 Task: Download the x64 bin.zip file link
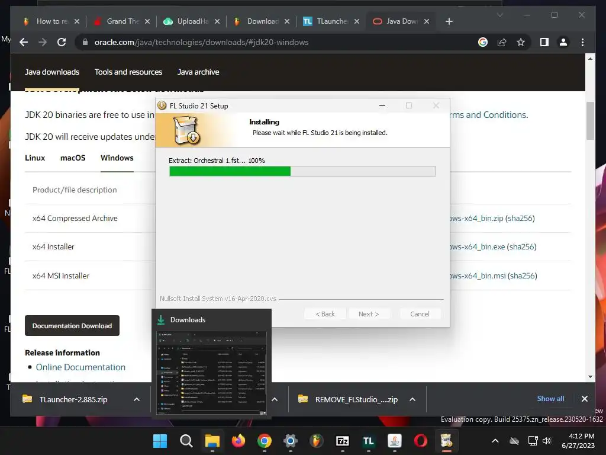pyautogui.click(x=476, y=218)
